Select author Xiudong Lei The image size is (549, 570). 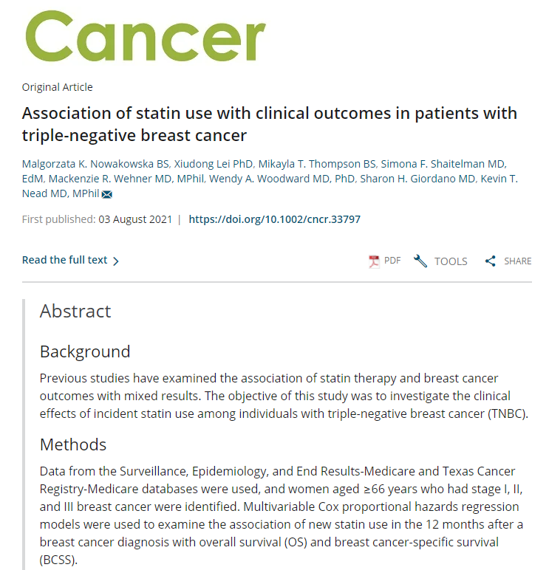(214, 163)
